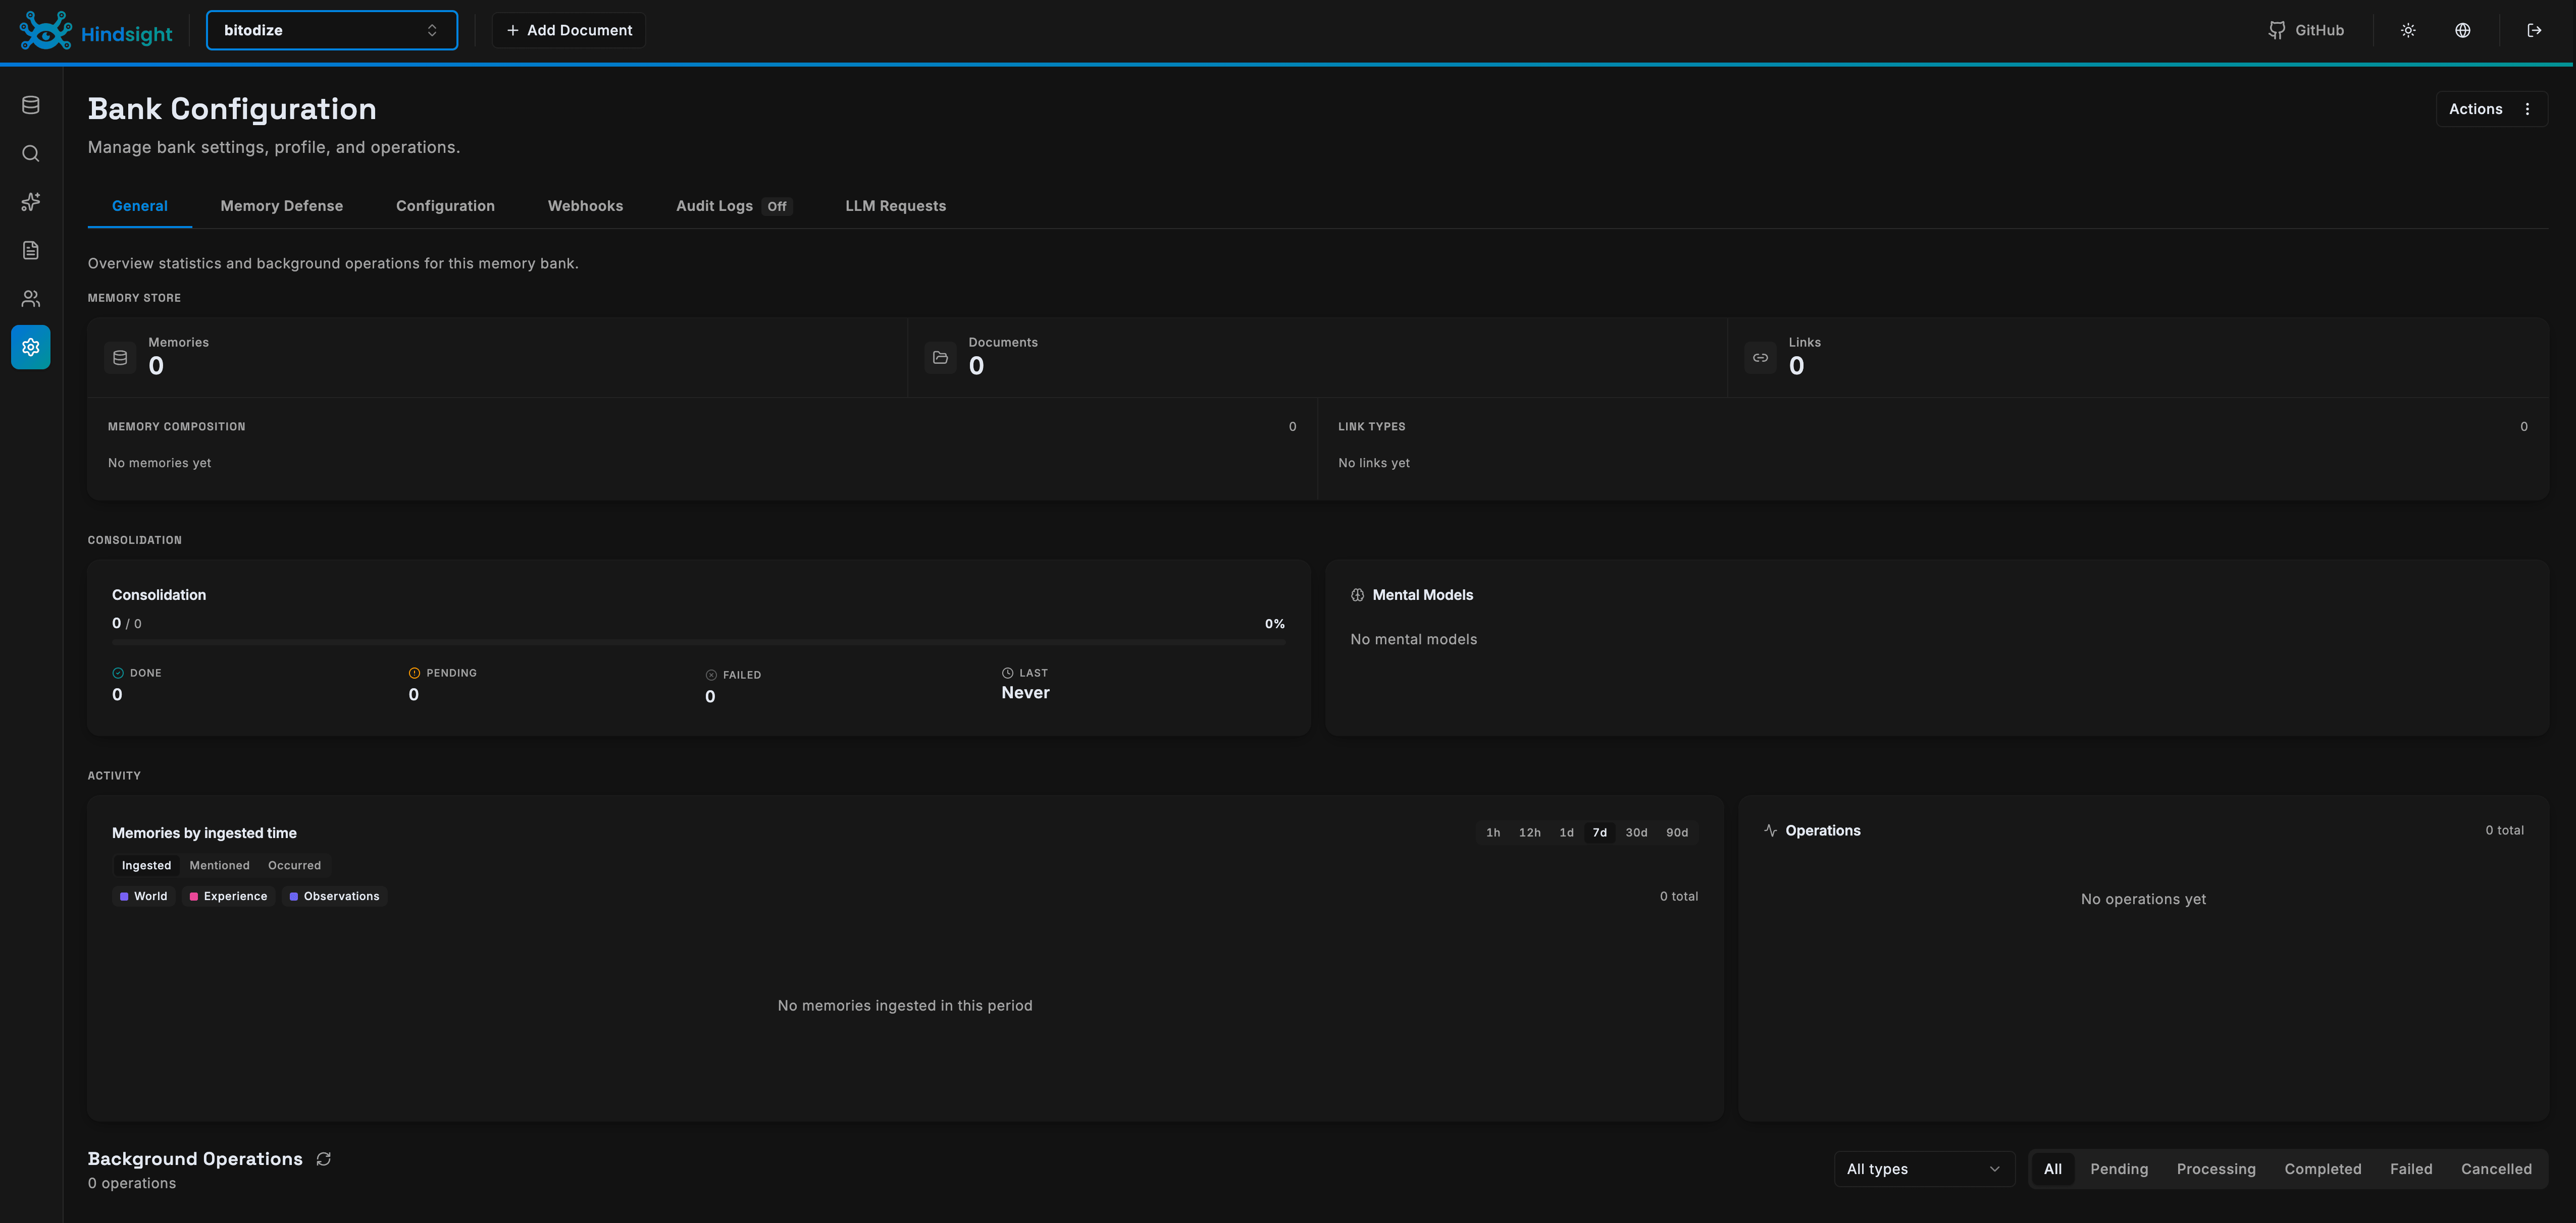Click the consolidation progress bar
This screenshot has width=2576, height=1223.
pos(698,642)
